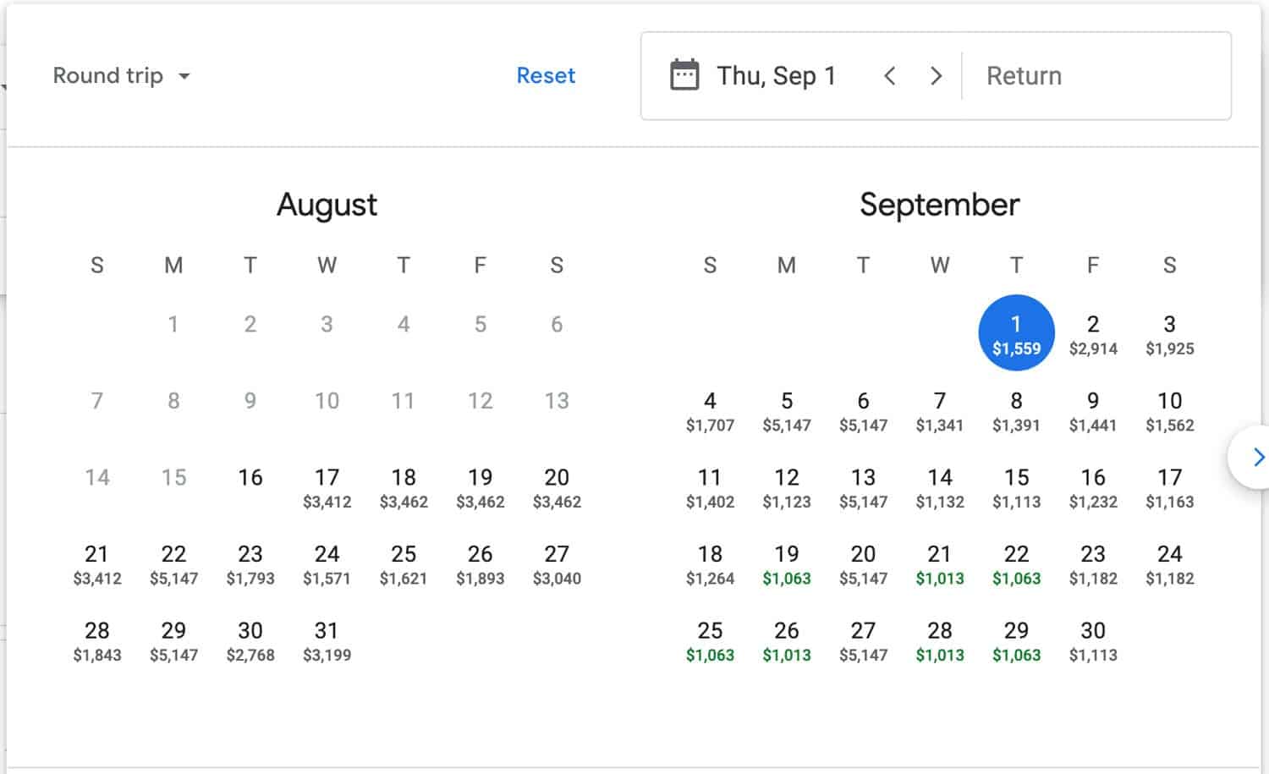Open the Round trip dropdown
This screenshot has width=1269, height=774.
121,76
